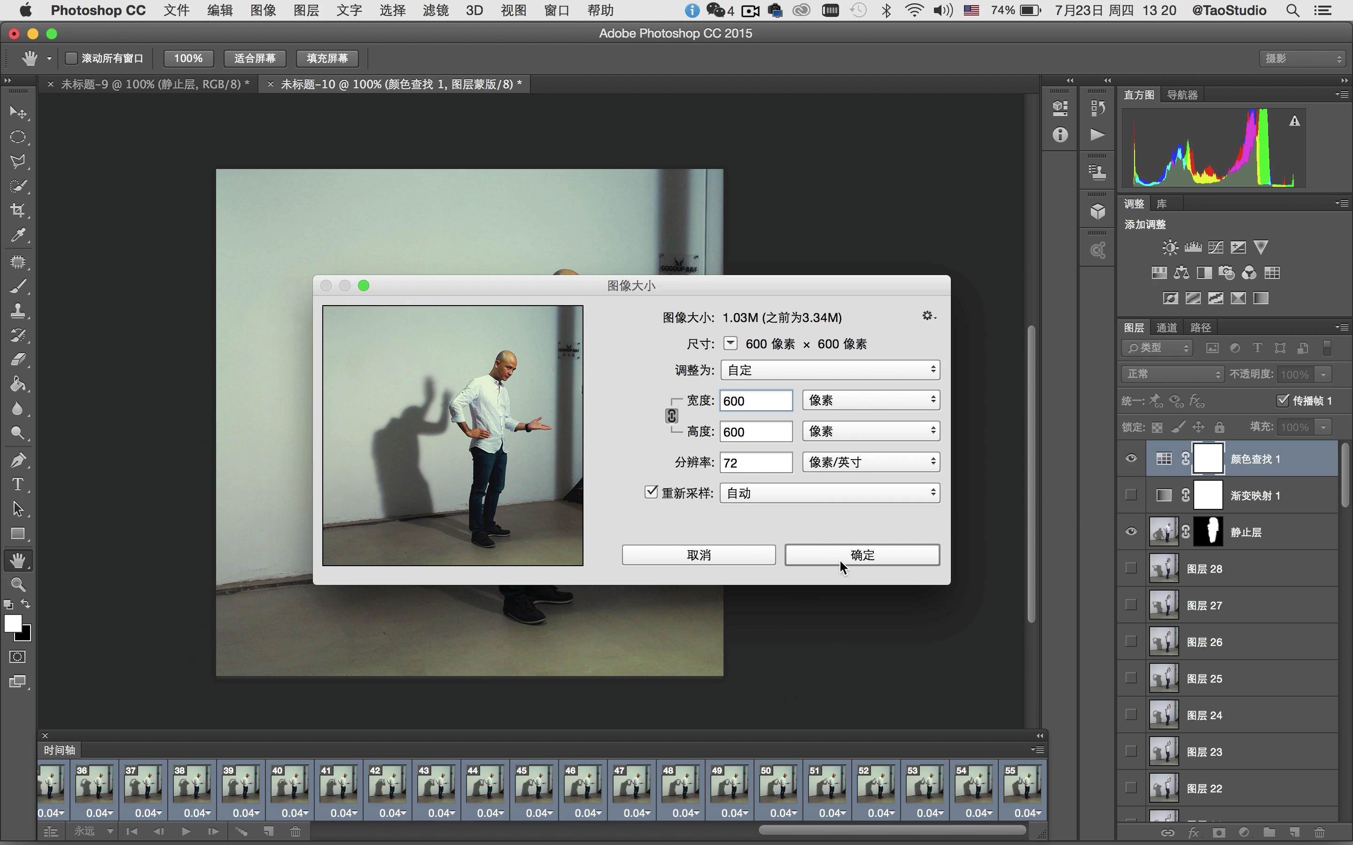The height and width of the screenshot is (845, 1353).
Task: Click the constrain proportions chain link icon
Action: pos(671,416)
